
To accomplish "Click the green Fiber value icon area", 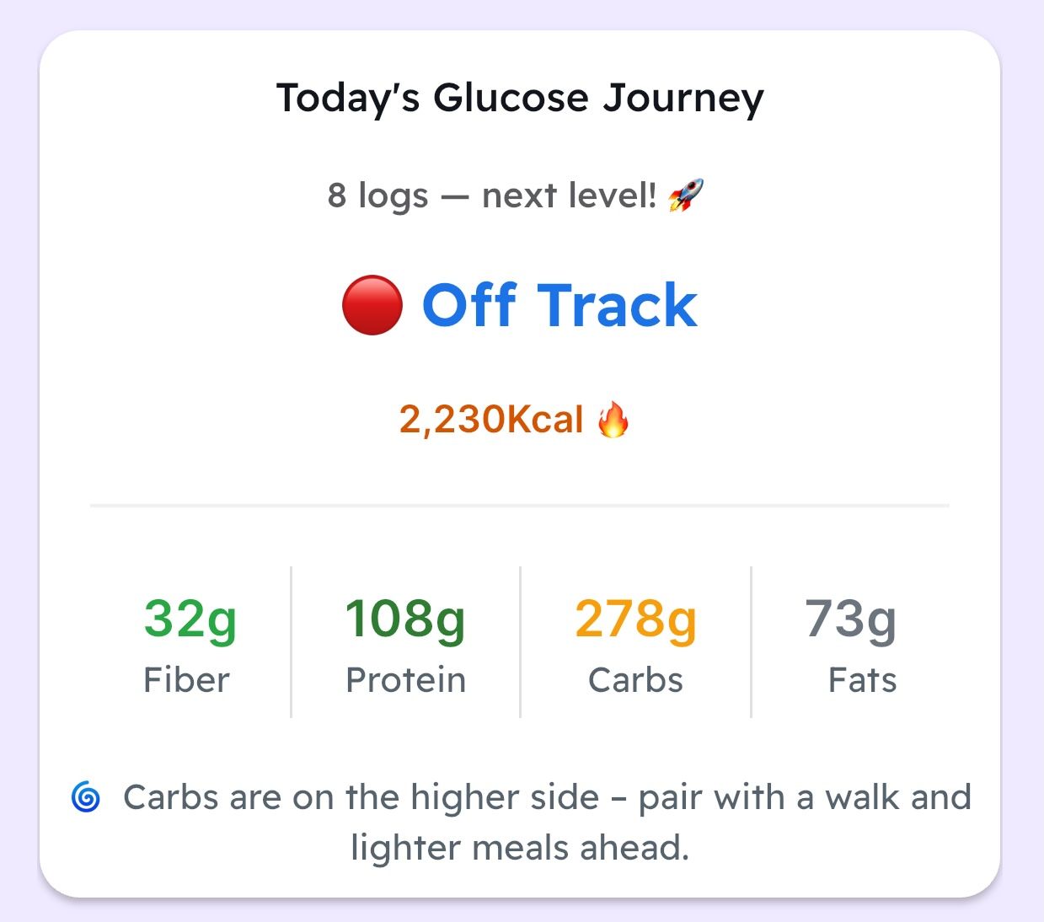I will point(186,621).
